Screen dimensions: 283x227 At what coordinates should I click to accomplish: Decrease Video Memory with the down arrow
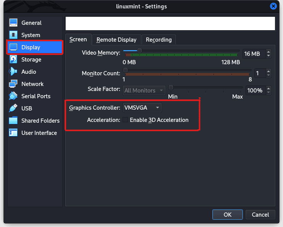[268, 56]
